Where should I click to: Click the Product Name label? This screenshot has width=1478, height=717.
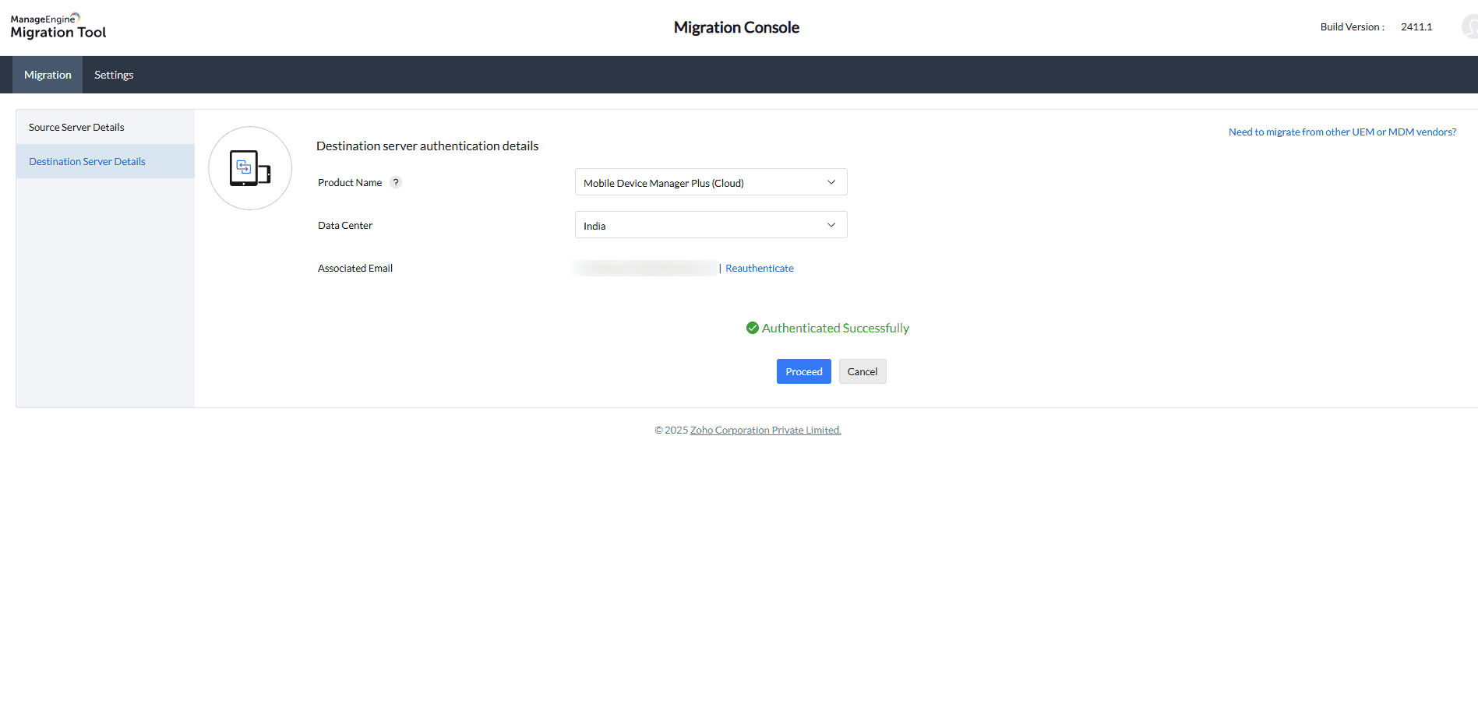(x=350, y=182)
